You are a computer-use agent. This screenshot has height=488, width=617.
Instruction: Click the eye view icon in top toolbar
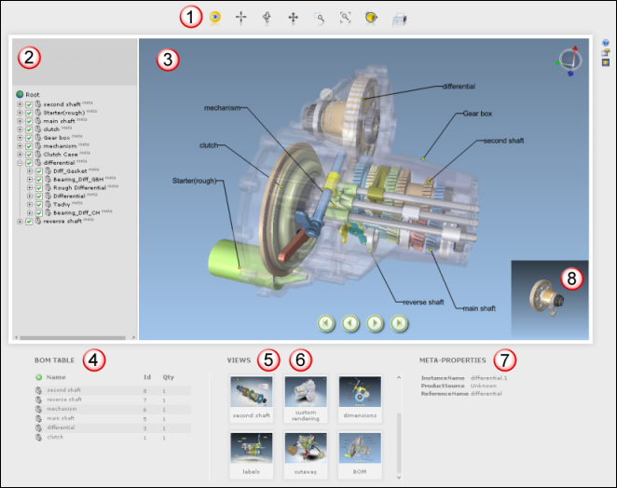point(215,17)
